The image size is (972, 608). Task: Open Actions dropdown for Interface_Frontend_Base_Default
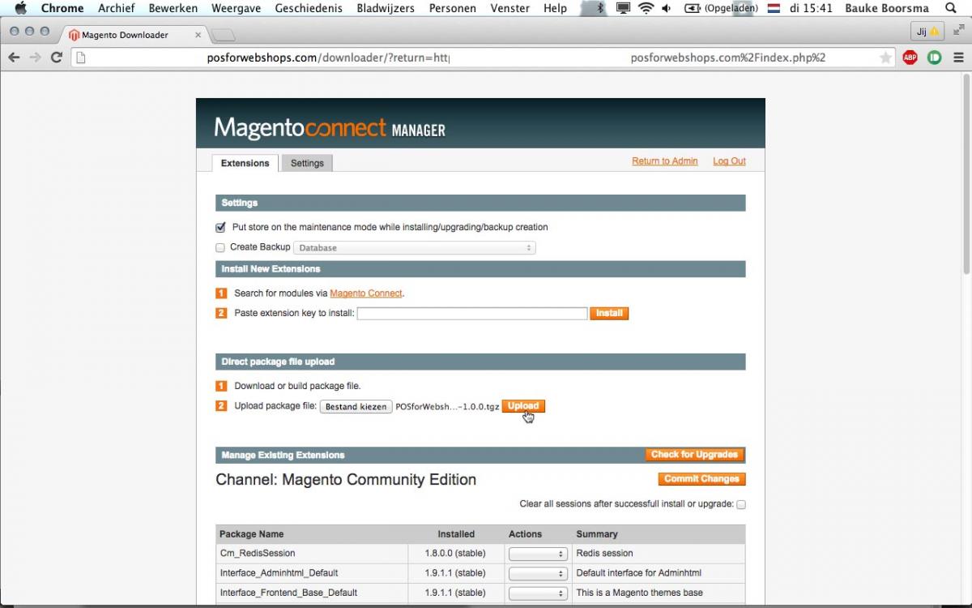coord(538,593)
